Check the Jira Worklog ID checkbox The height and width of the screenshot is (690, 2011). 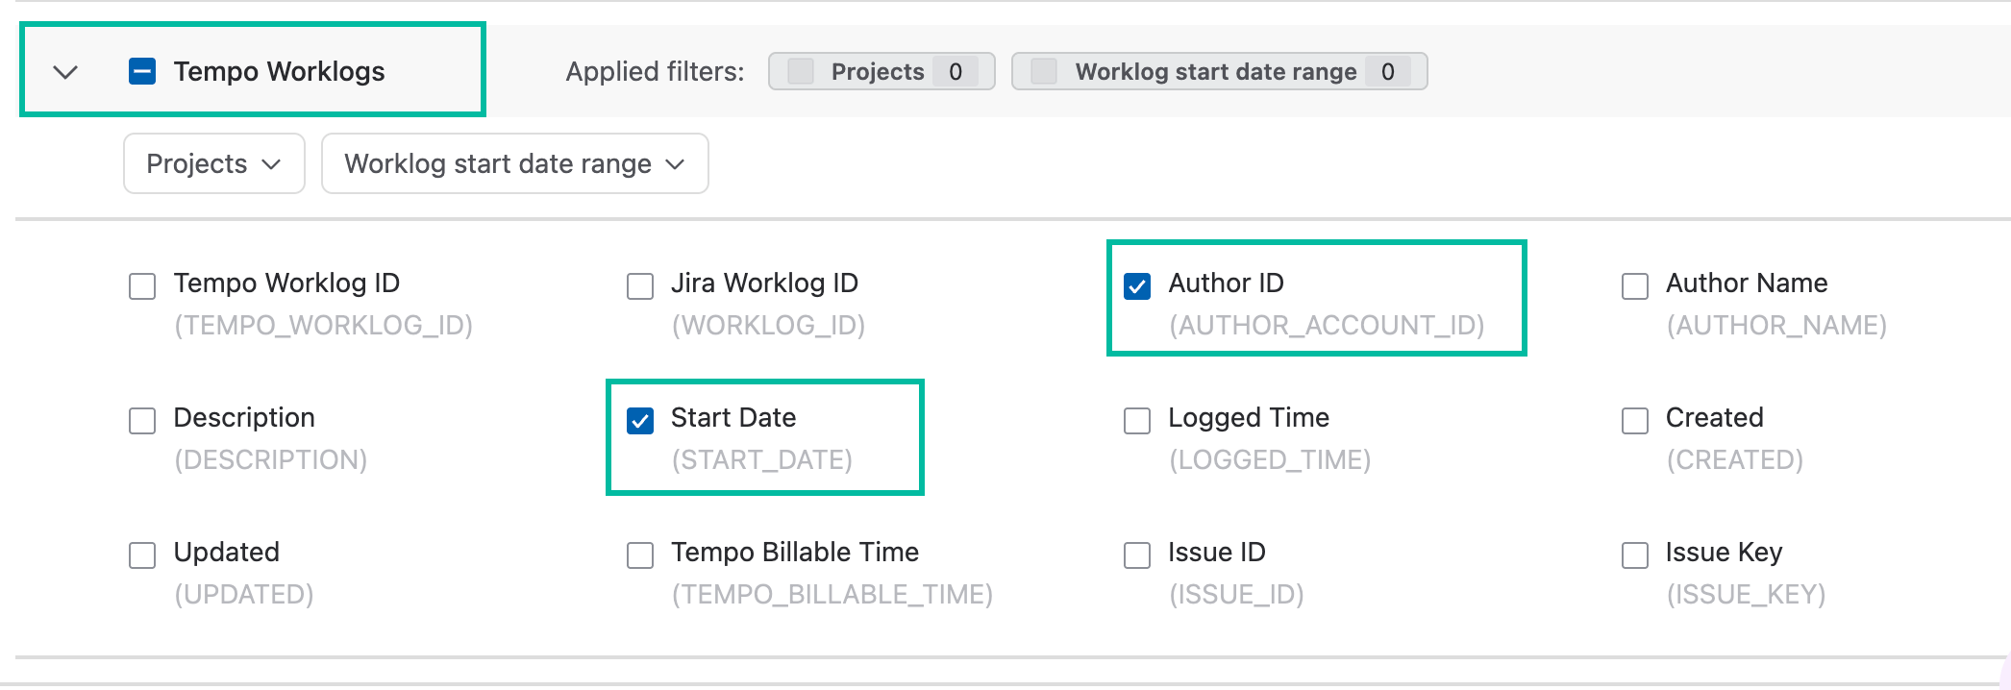click(x=640, y=286)
